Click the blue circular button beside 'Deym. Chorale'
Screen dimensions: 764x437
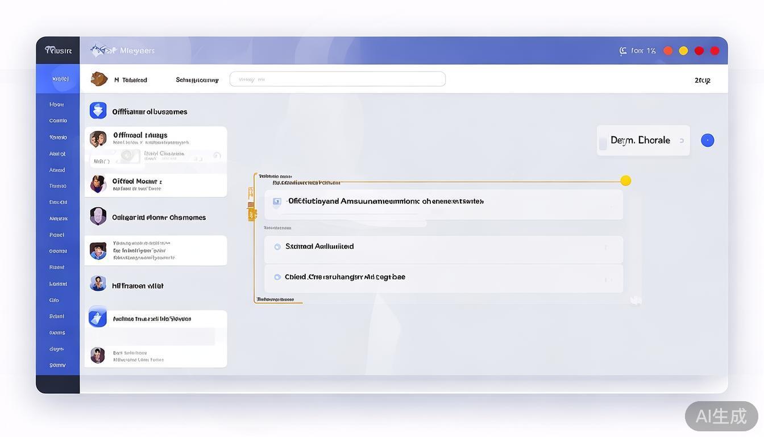point(707,140)
